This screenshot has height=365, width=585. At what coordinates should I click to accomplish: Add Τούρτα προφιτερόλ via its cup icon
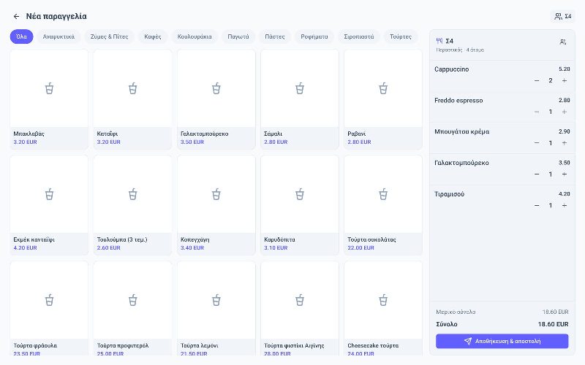tap(133, 300)
